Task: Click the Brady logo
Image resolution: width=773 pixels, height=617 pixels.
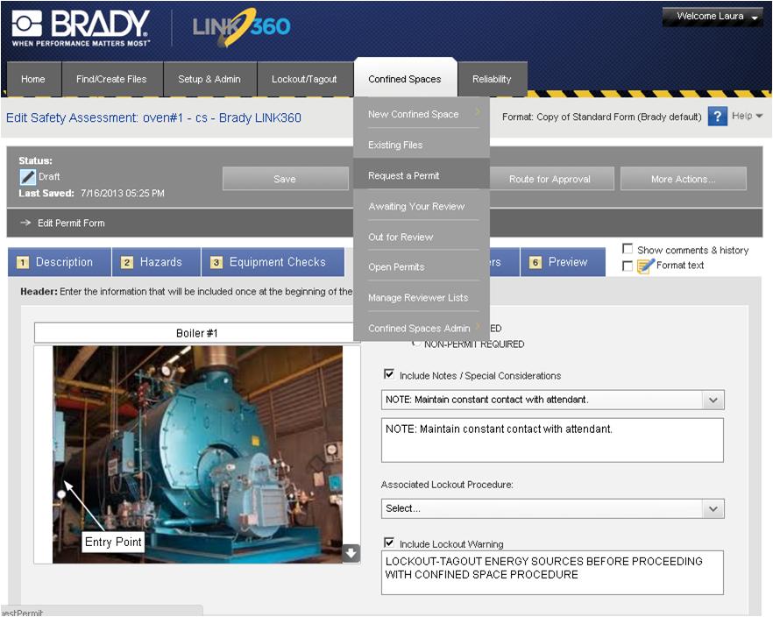Action: tap(81, 28)
